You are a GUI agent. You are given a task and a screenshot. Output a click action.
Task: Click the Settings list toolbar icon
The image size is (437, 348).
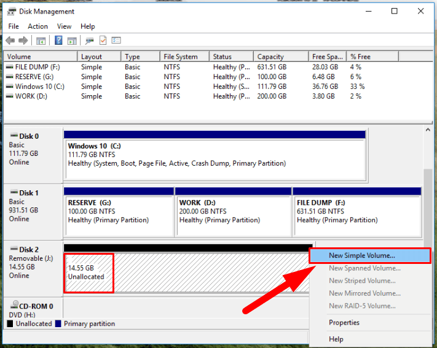click(x=116, y=41)
